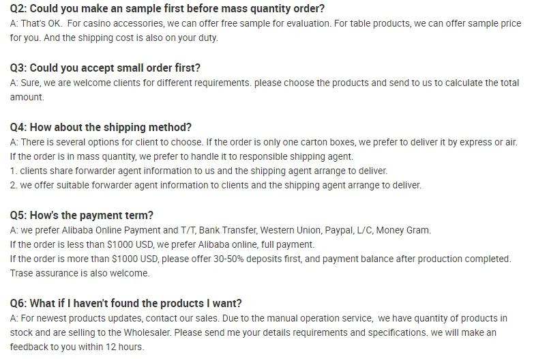The image size is (534, 359).
Task: Click the line listing Alibaba Online Payment methods
Action: click(220, 230)
